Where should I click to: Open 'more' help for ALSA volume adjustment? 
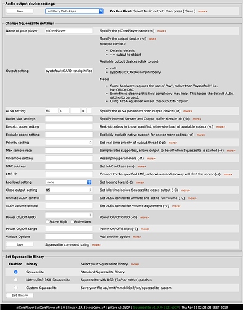pos(177,206)
